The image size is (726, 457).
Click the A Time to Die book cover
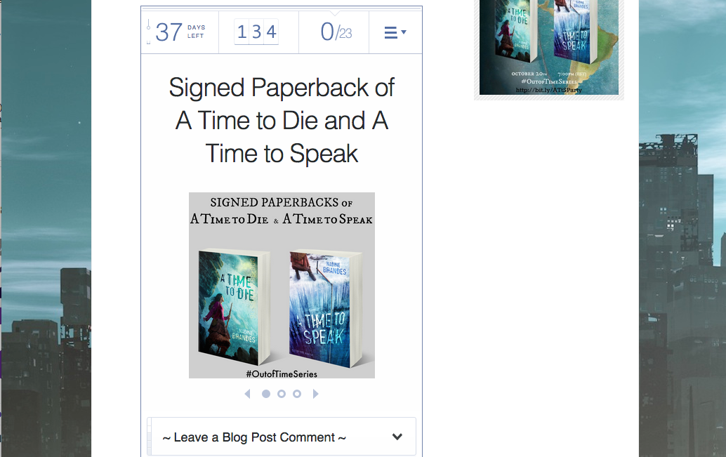point(234,307)
